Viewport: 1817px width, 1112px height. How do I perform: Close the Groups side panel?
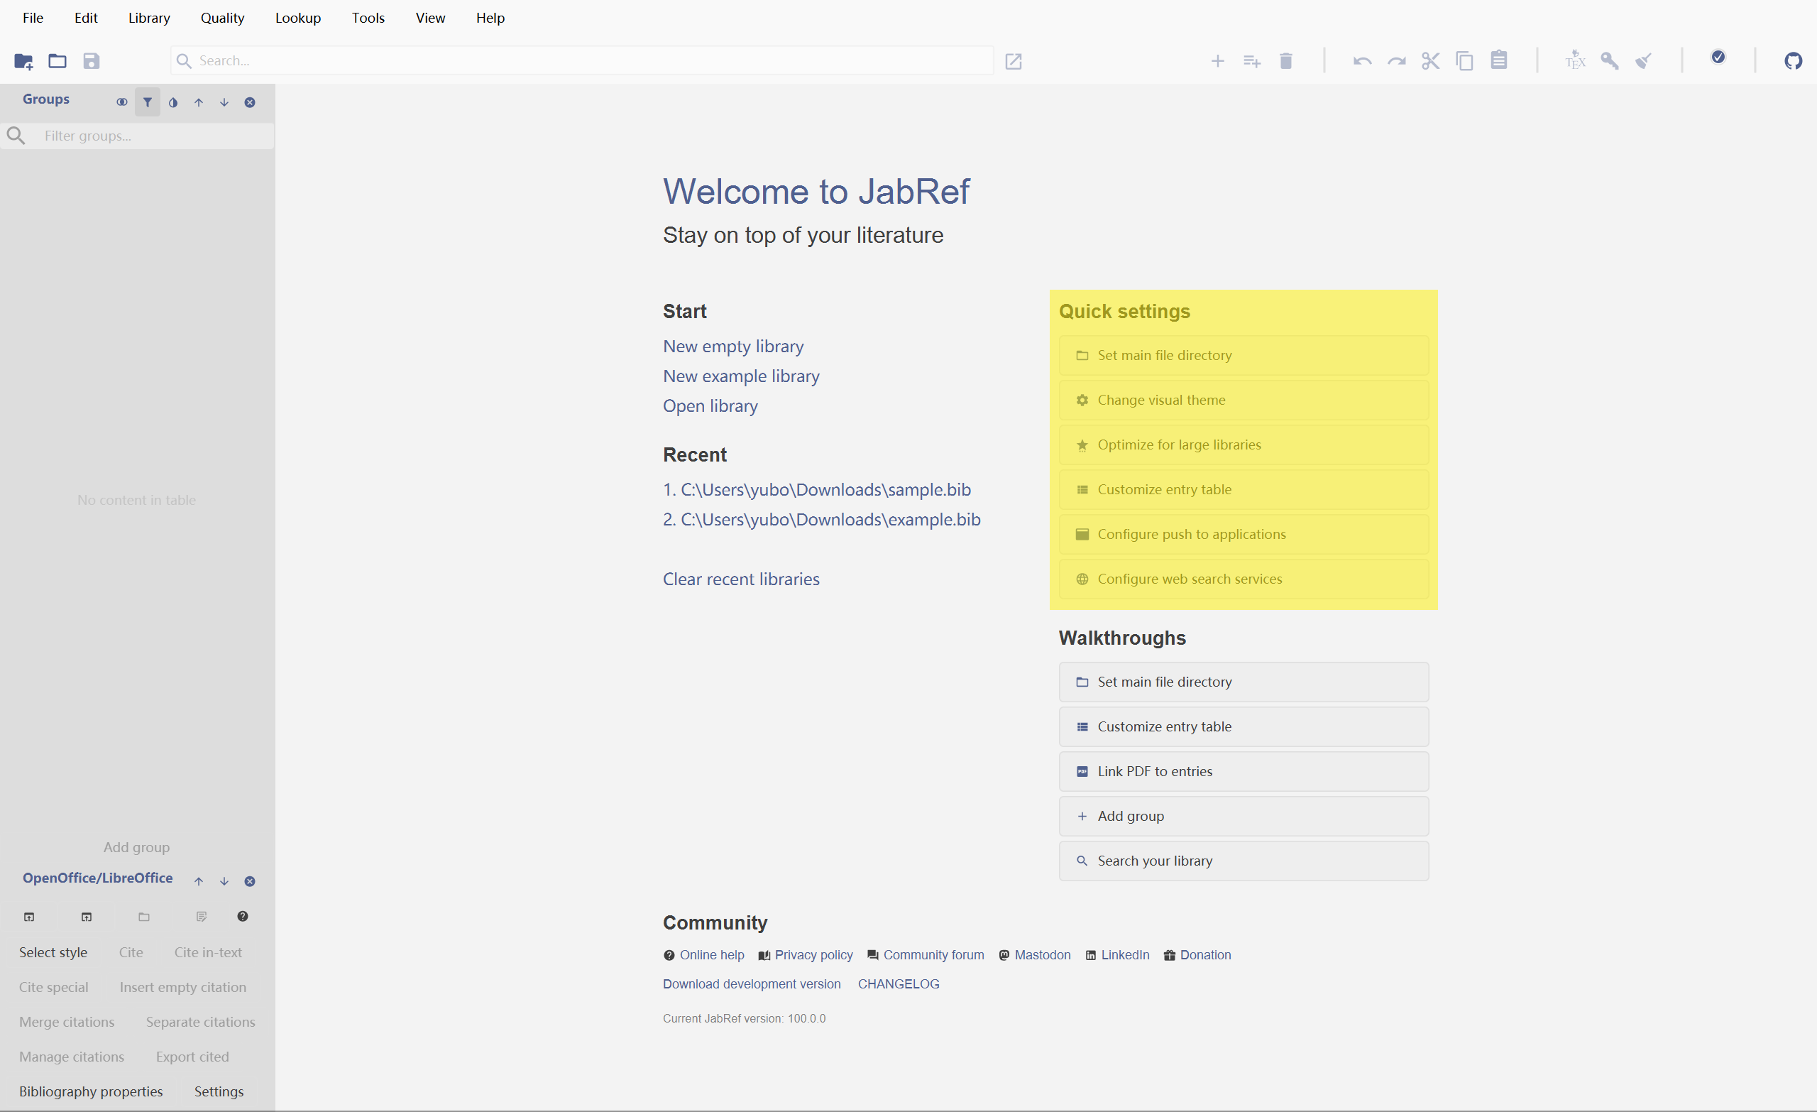tap(250, 102)
